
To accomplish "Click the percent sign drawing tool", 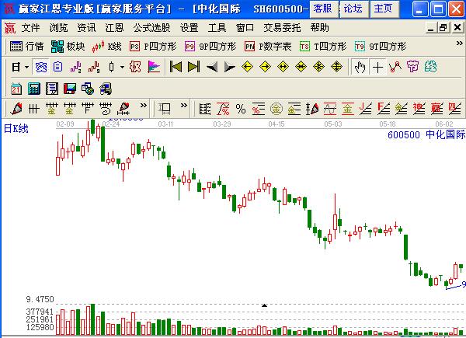I will pyautogui.click(x=241, y=108).
